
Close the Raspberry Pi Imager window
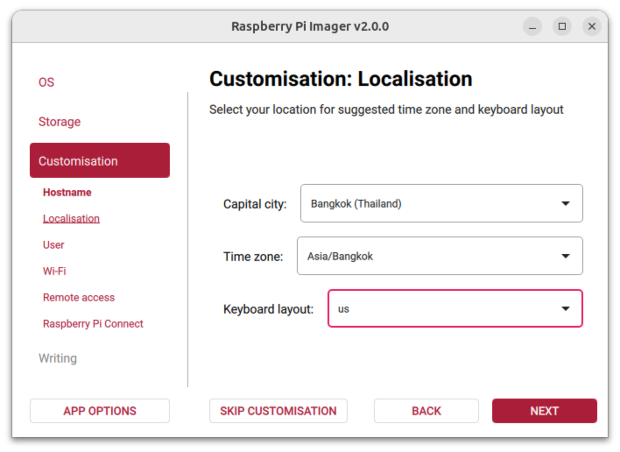coord(592,27)
